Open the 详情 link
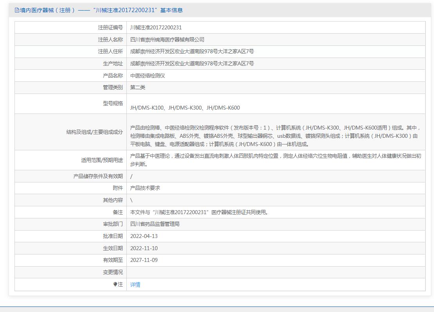Image resolution: width=434 pixels, height=312 pixels. [135, 285]
